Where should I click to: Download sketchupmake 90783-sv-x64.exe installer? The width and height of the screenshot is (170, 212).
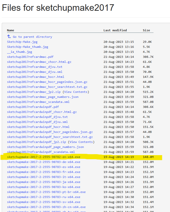43,202
